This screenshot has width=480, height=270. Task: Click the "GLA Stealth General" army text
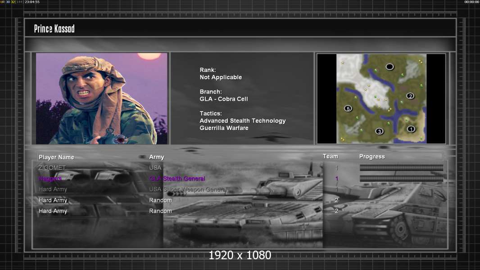[177, 179]
